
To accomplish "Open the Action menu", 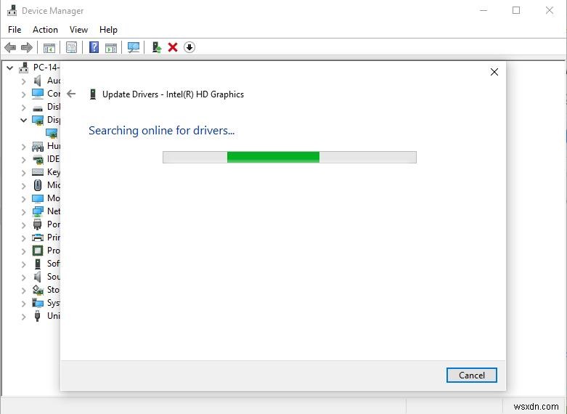I will 45,30.
